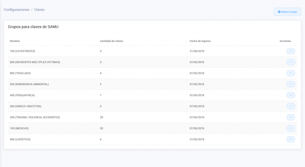This screenshot has width=305, height=167.
Task: Open actions menu for 800 (TRASLADO)
Action: (290, 73)
